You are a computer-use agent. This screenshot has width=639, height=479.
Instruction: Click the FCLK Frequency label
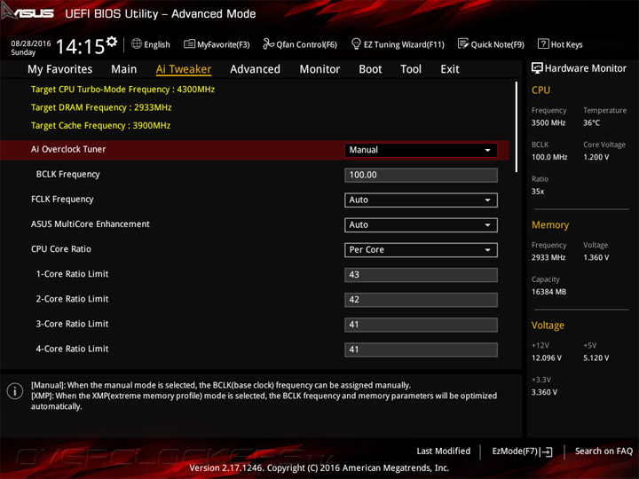tap(62, 200)
